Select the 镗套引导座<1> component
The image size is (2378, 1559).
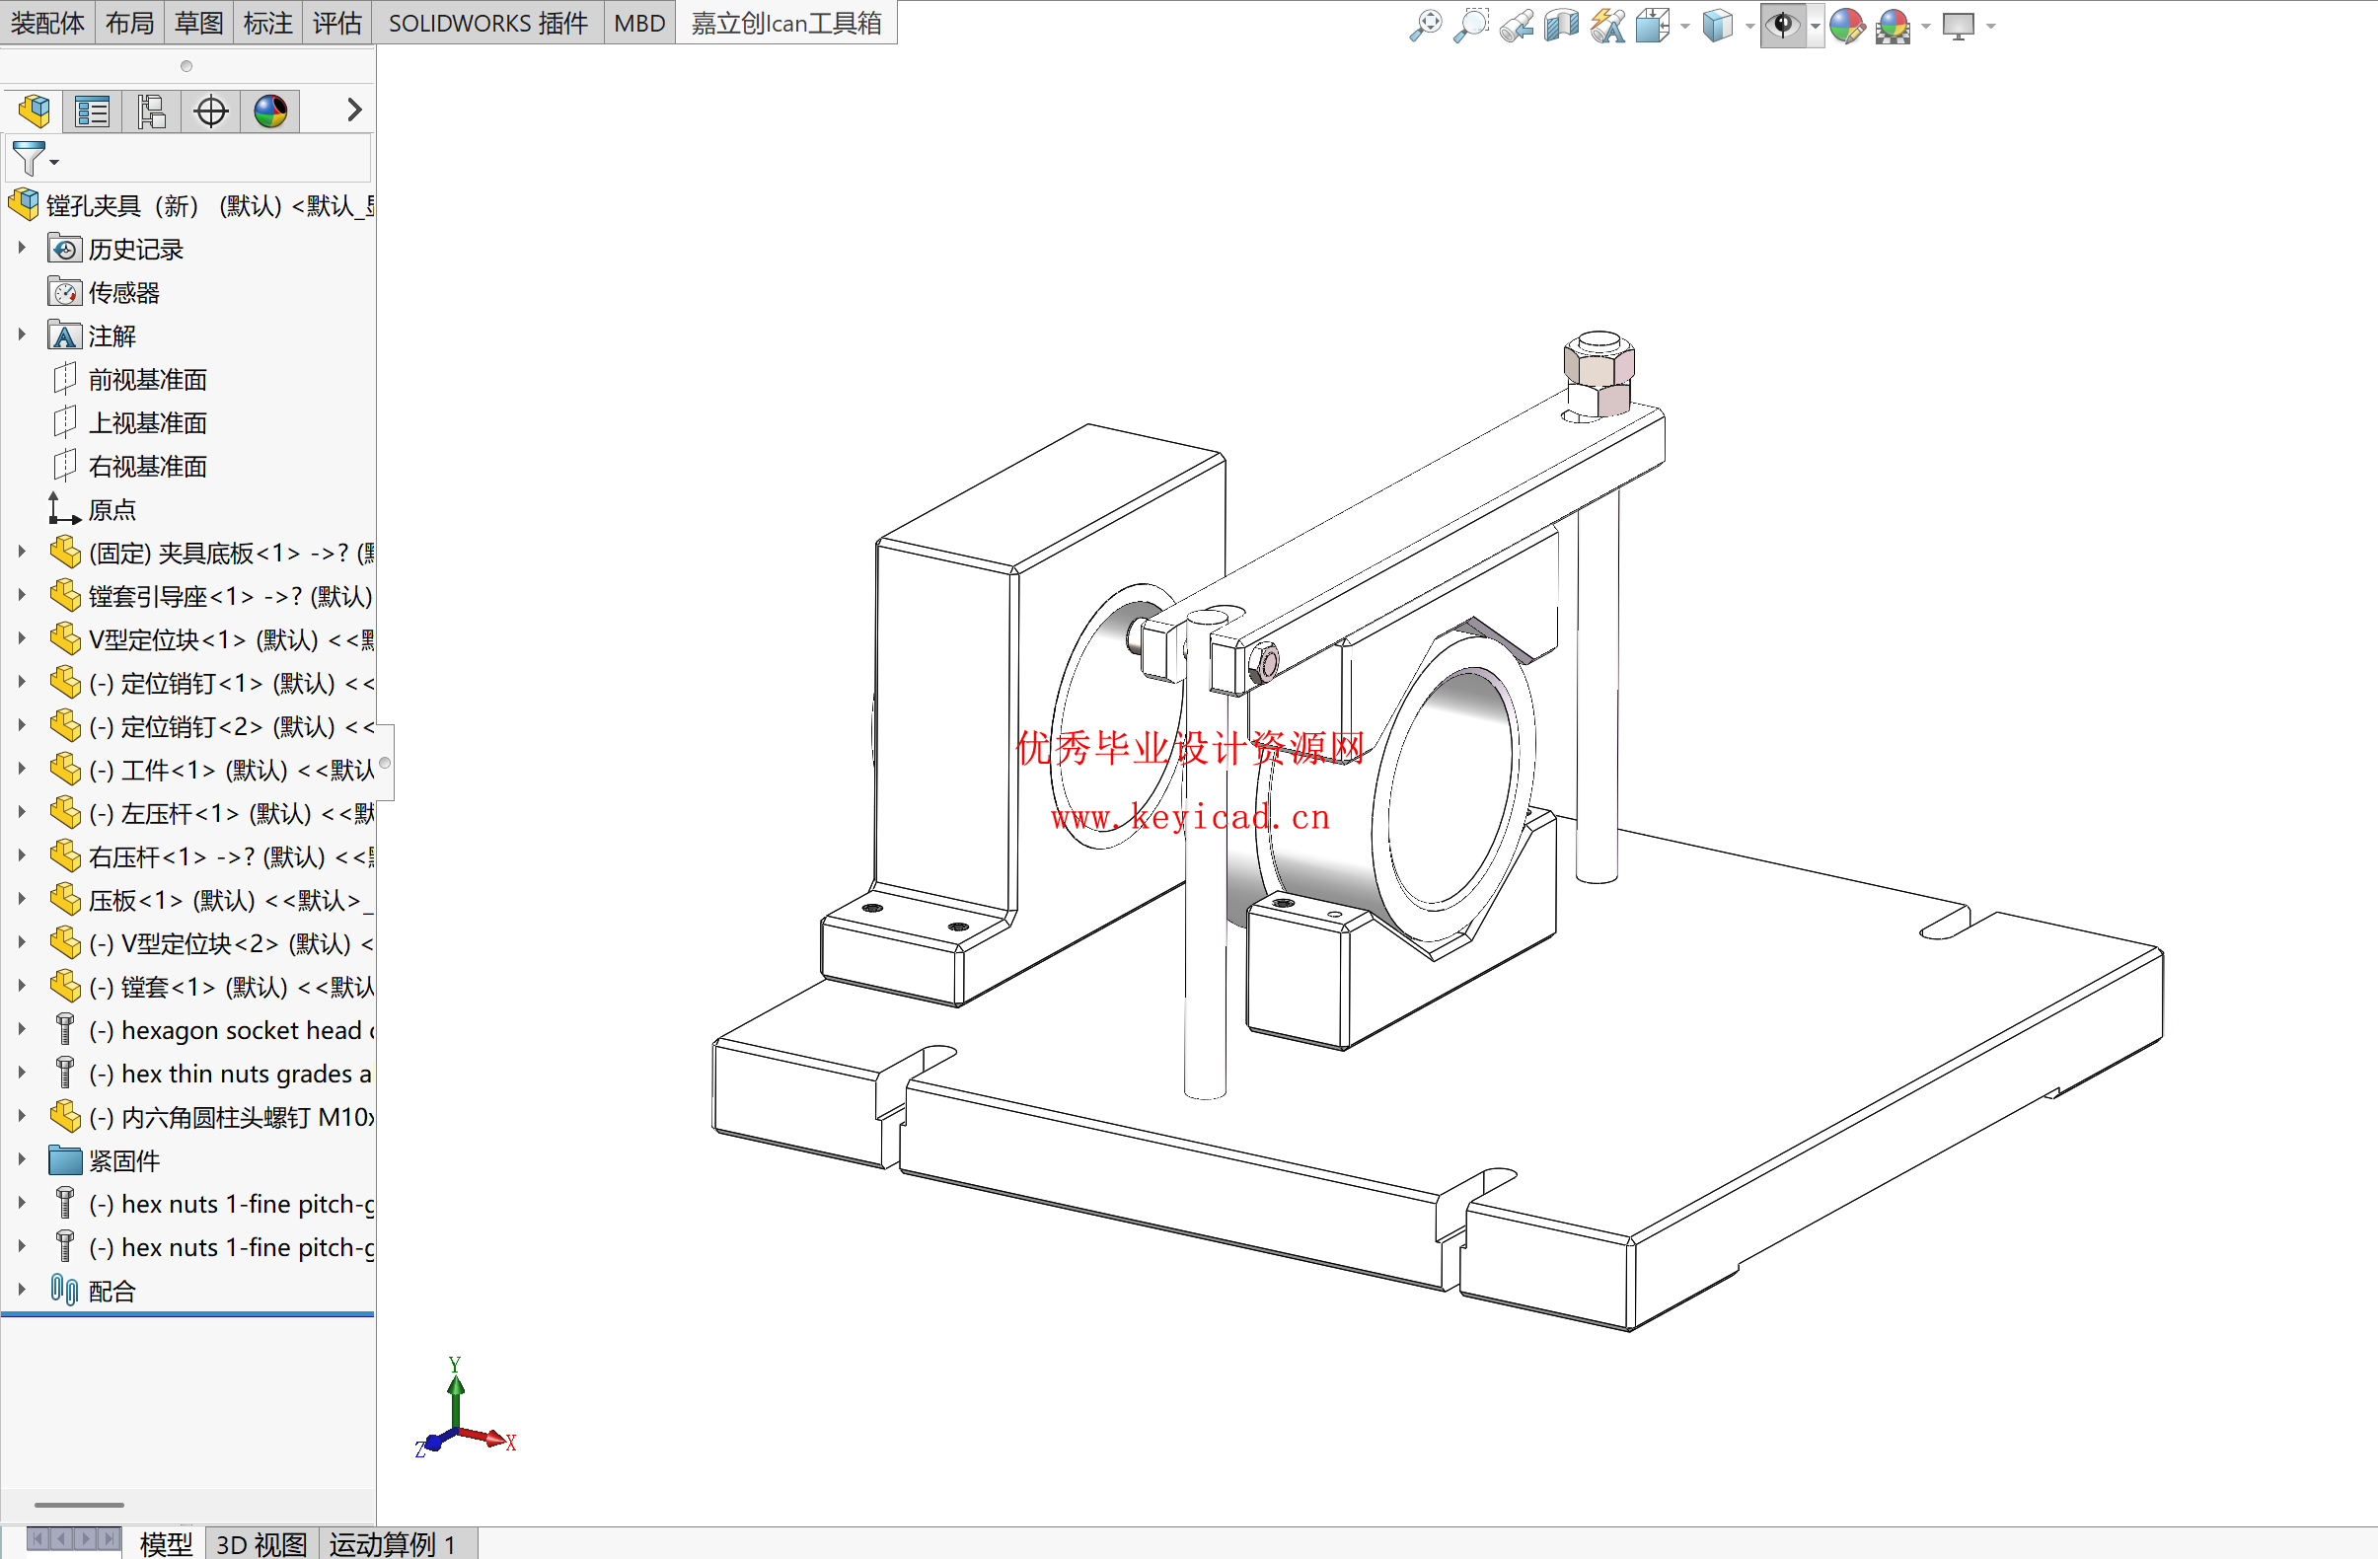(210, 596)
